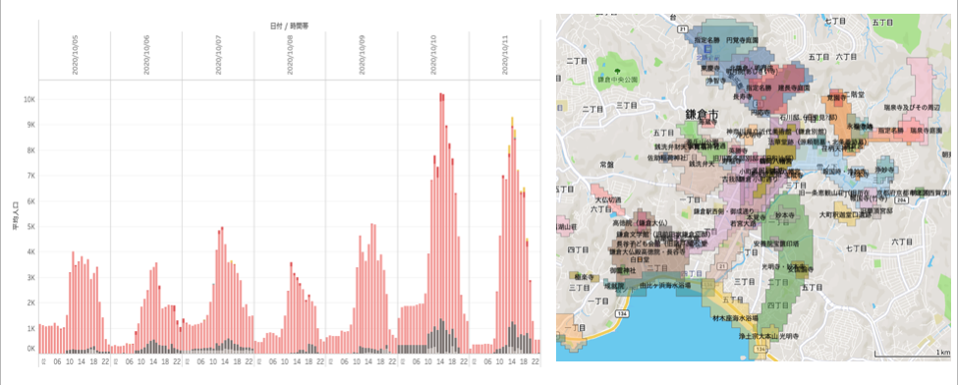Click the 由比ヶ浜海水浴場 map label
The image size is (958, 385).
pyautogui.click(x=665, y=286)
